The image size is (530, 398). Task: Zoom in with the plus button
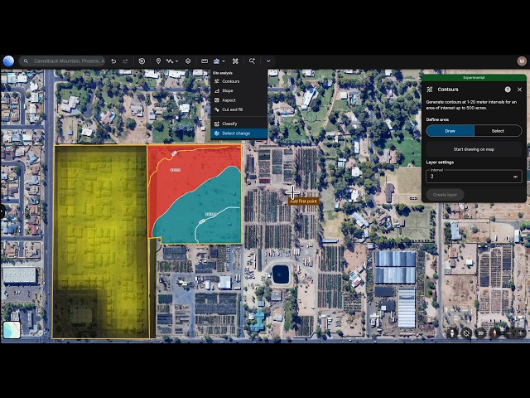coord(520,333)
